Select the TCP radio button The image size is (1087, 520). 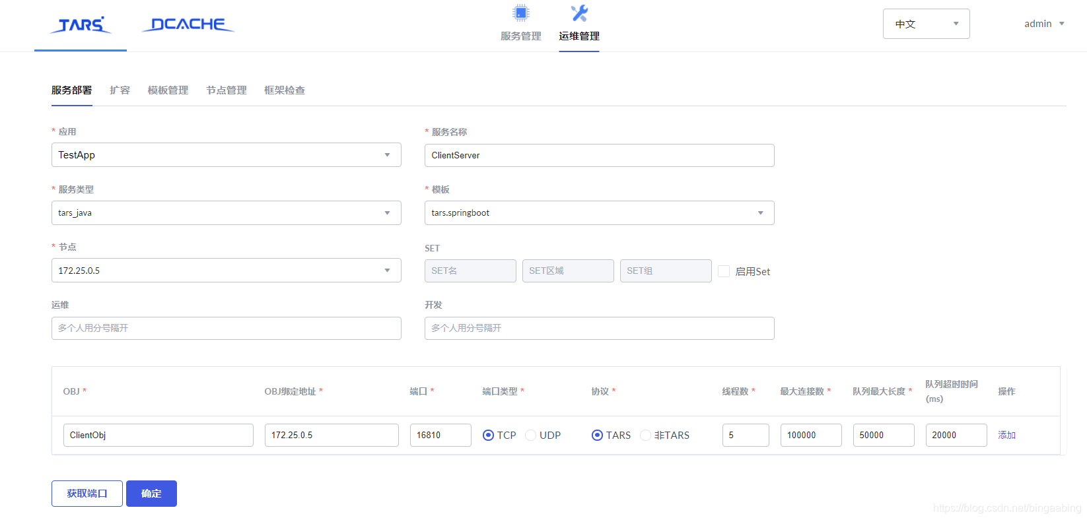click(488, 435)
